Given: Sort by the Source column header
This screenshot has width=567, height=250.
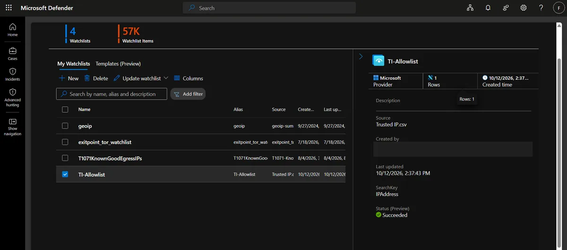Looking at the screenshot, I should click(x=279, y=109).
